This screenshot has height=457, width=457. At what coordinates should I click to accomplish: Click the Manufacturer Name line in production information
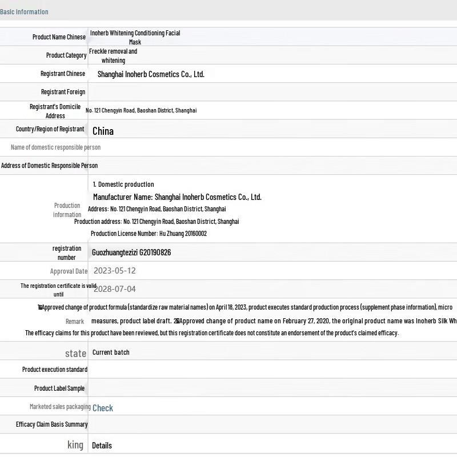pyautogui.click(x=177, y=197)
